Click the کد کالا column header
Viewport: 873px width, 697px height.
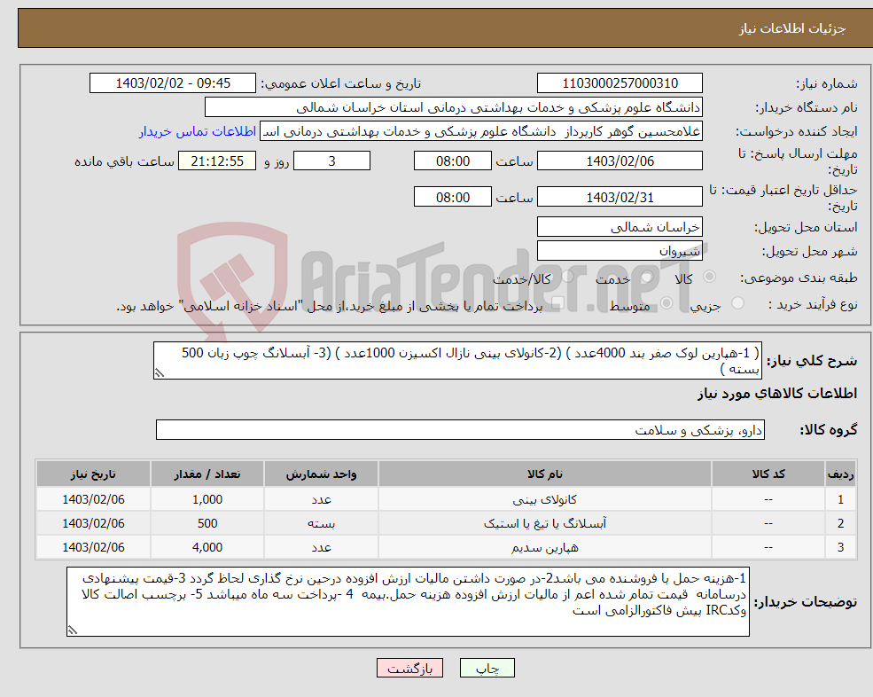[x=768, y=474]
